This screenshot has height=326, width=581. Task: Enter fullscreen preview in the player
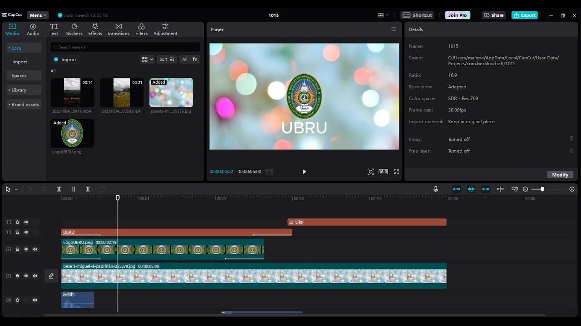396,172
